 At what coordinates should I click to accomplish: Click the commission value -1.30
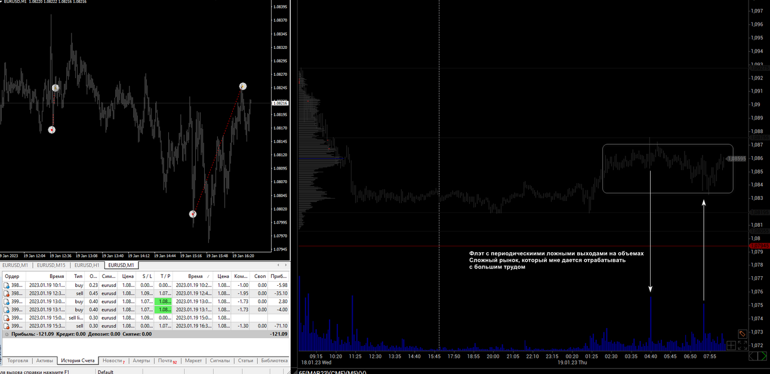tap(242, 326)
